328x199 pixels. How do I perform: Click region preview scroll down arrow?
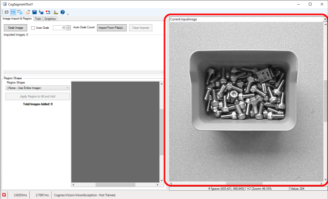pyautogui.click(x=161, y=180)
